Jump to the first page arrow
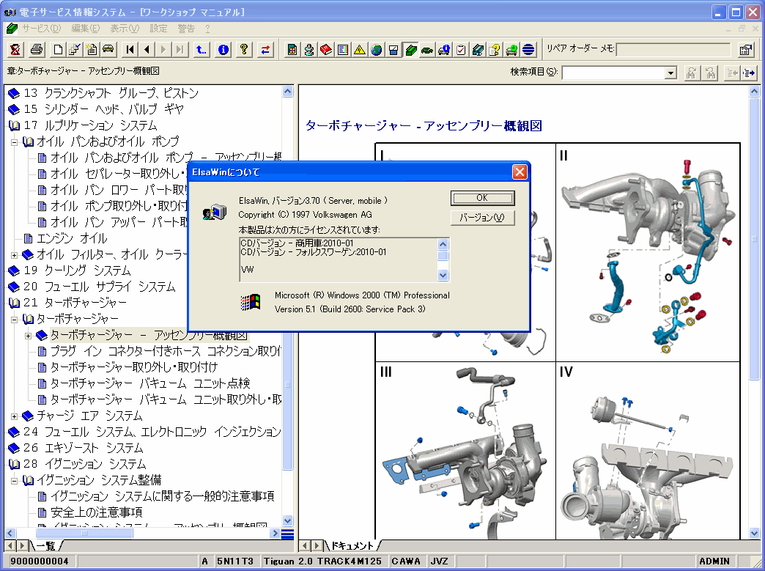The width and height of the screenshot is (765, 571). point(130,49)
